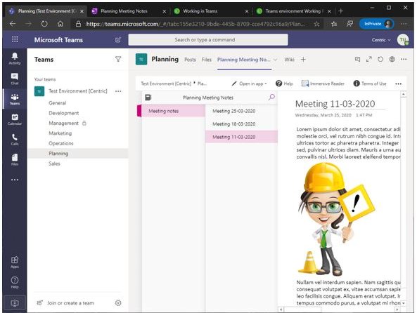Open the Planning Meeting Notes tab dropdown chevron
This screenshot has height=313, width=417.
pos(275,60)
